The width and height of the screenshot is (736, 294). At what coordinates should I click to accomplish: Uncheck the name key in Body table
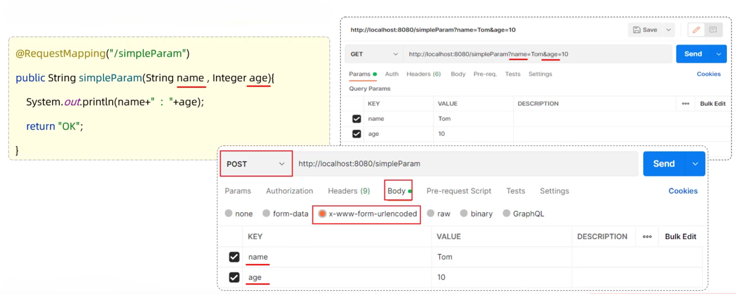234,257
